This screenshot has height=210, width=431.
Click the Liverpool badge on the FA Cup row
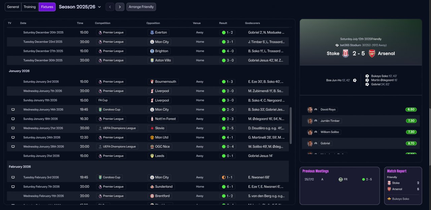pos(152,100)
